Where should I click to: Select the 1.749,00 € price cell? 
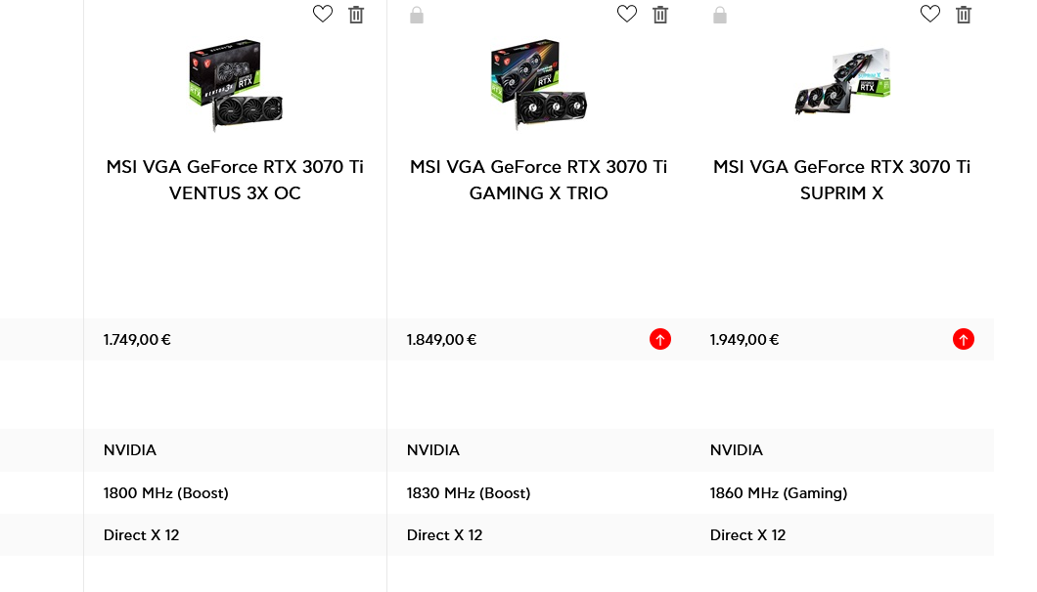click(236, 340)
